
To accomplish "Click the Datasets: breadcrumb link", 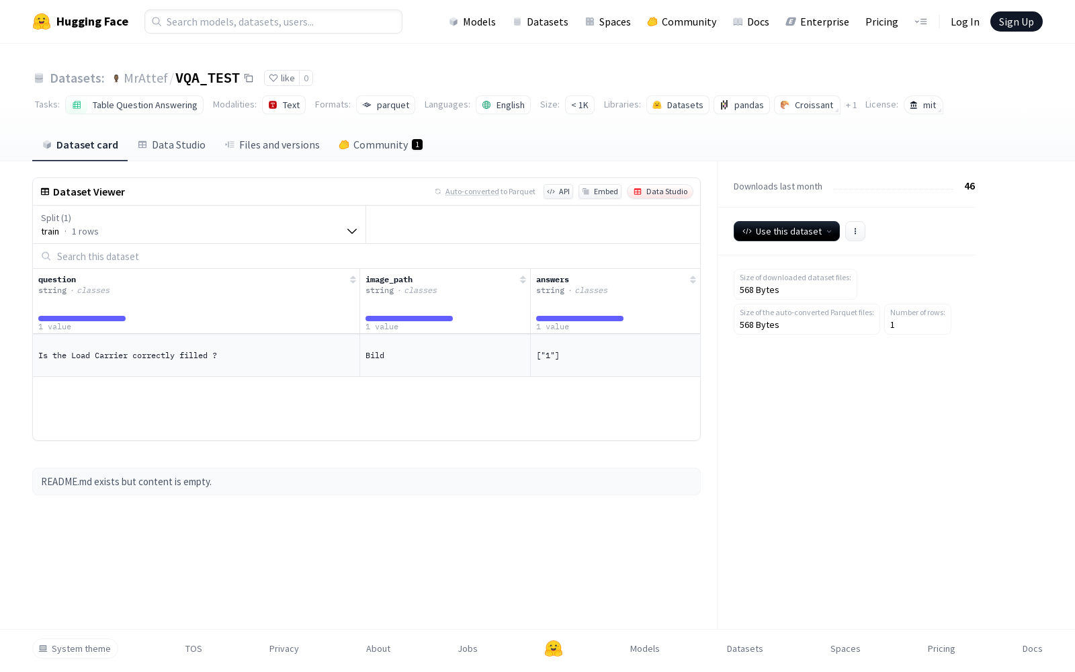I will click(77, 78).
